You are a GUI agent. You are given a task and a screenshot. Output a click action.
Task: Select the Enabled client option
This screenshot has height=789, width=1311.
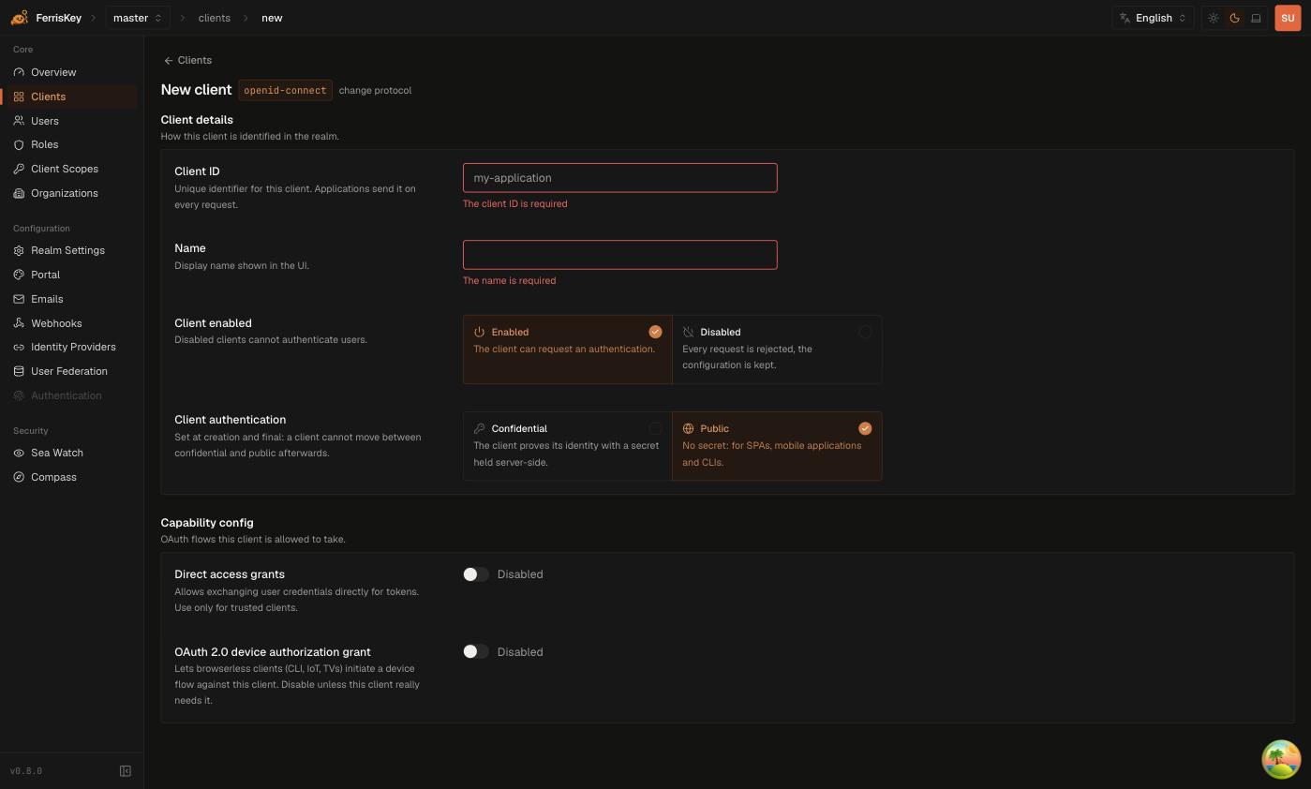coord(568,350)
